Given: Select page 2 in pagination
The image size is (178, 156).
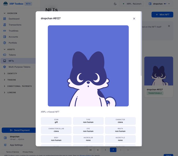Looking at the screenshot, I should pyautogui.click(x=113, y=150).
